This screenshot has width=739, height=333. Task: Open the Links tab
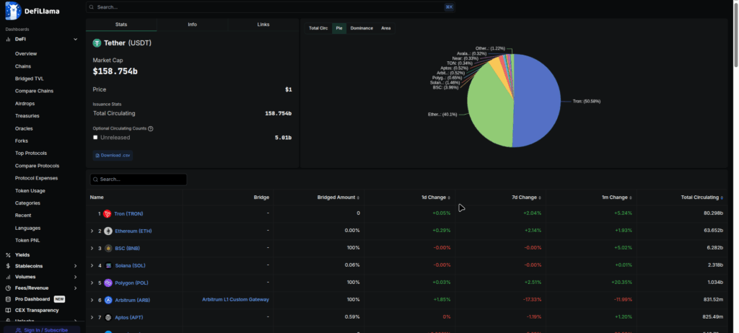[x=263, y=25]
